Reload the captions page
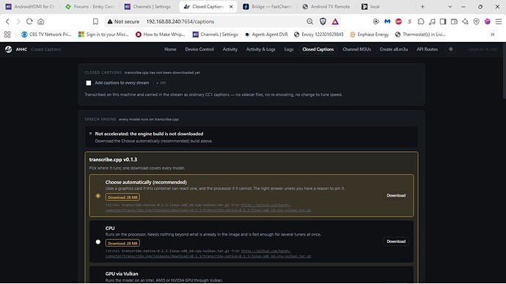The width and height of the screenshot is (506, 284). (29, 21)
